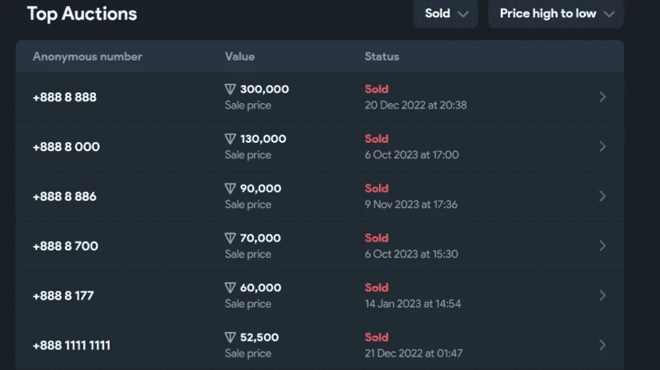
Task: Click the TON icon beside 130,000
Action: (x=230, y=139)
